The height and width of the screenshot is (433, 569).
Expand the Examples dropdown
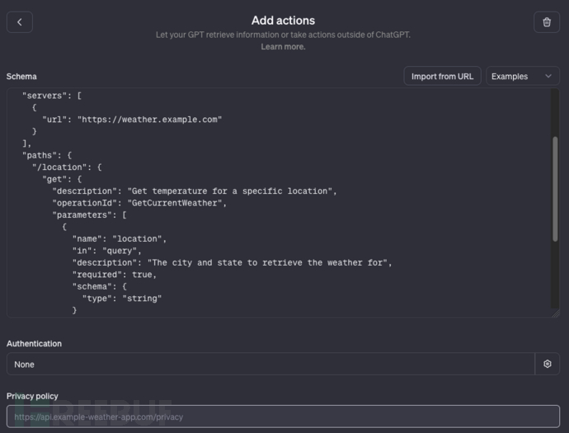click(522, 77)
